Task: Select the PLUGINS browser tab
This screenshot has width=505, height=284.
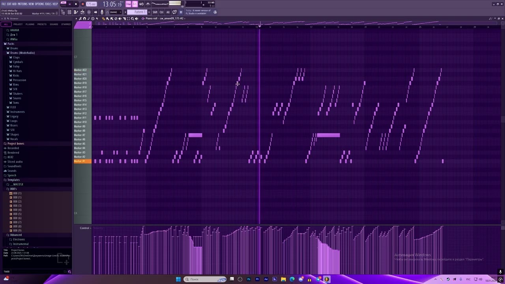Action: (x=30, y=24)
